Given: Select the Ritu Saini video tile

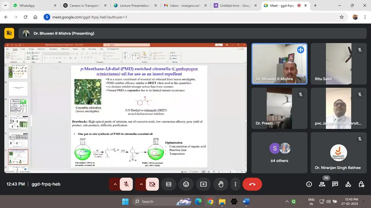Looking at the screenshot, I should point(338,64).
